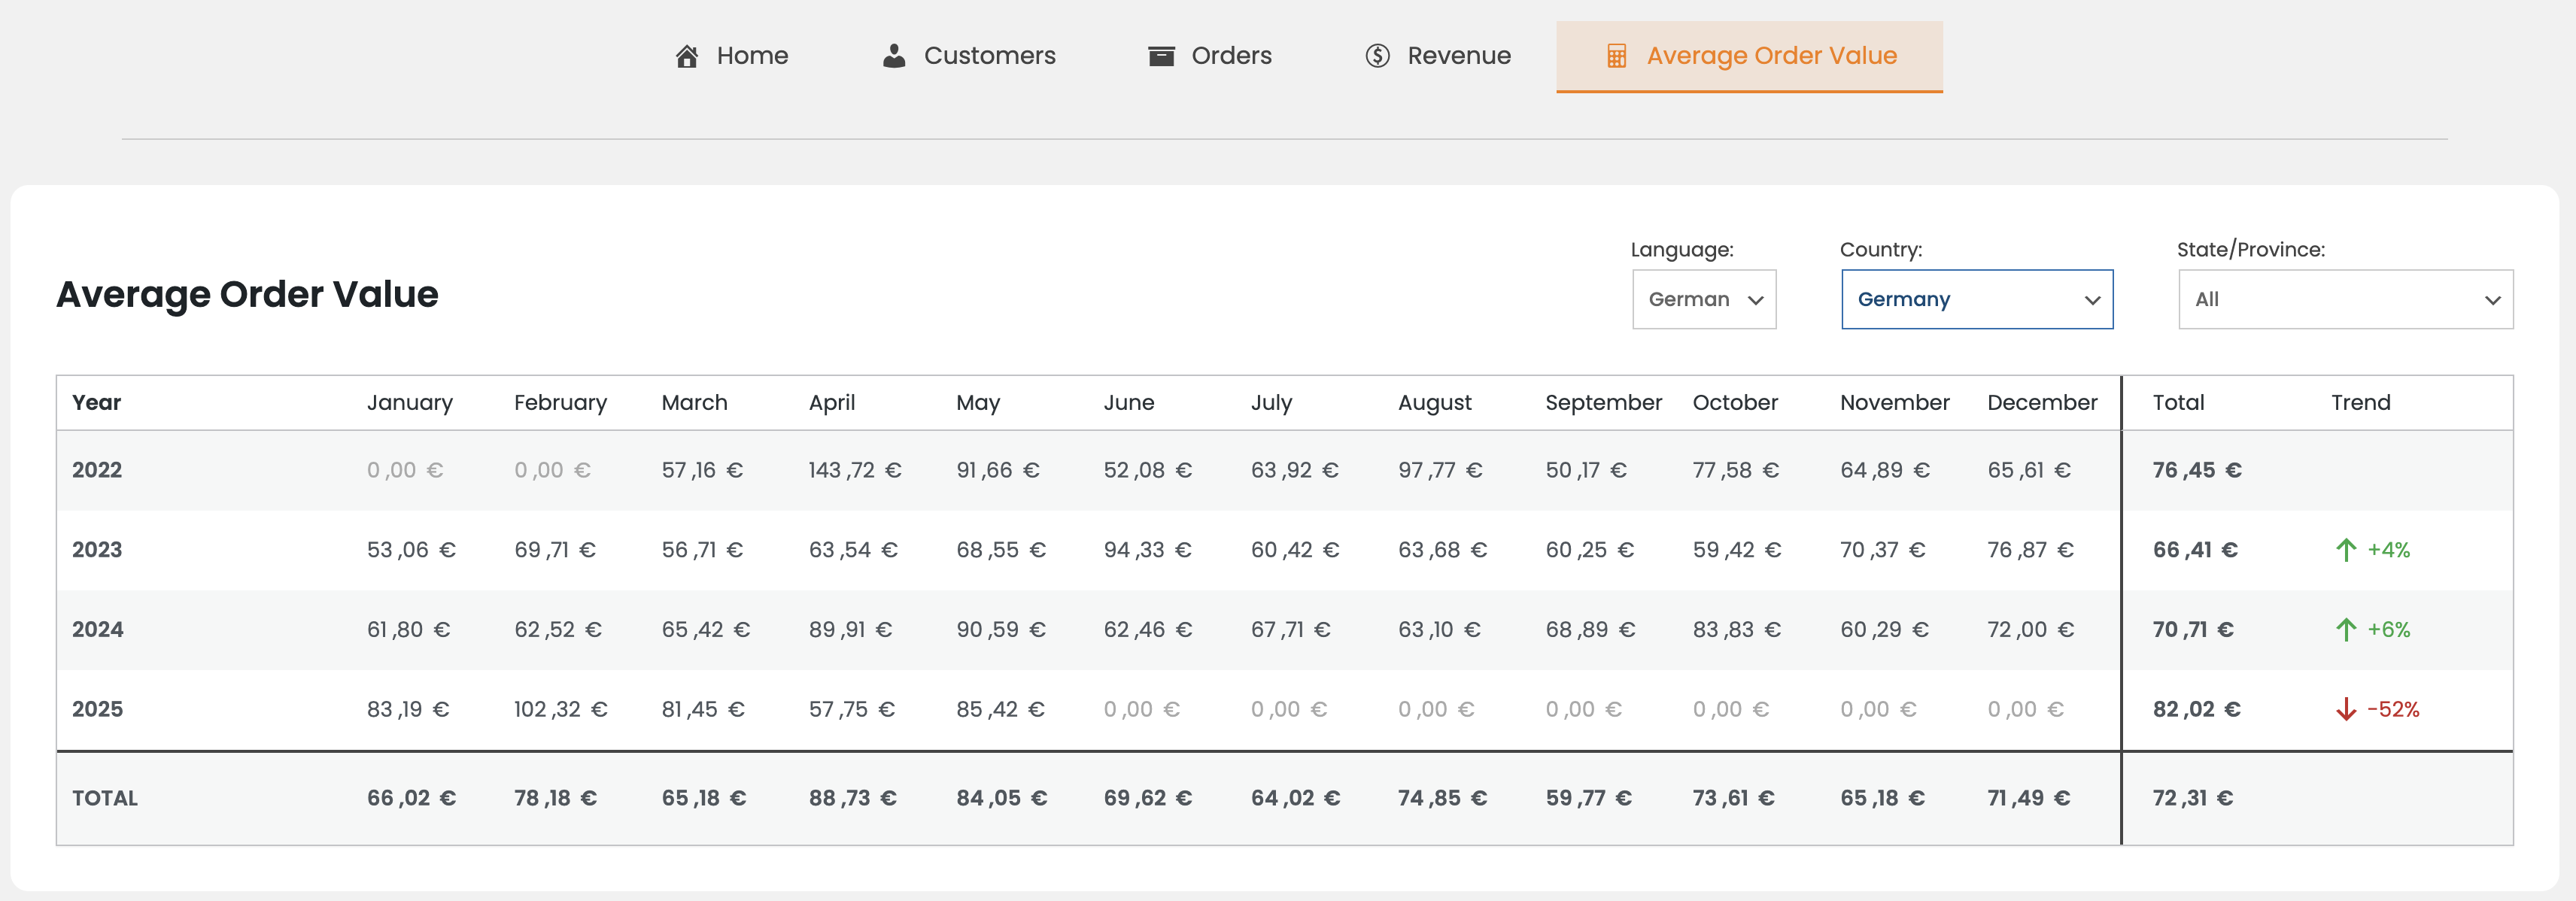Click the Home house icon

click(x=686, y=56)
